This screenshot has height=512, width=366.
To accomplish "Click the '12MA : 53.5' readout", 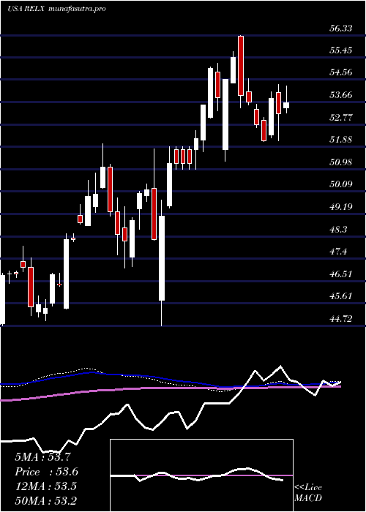I will coord(45,486).
